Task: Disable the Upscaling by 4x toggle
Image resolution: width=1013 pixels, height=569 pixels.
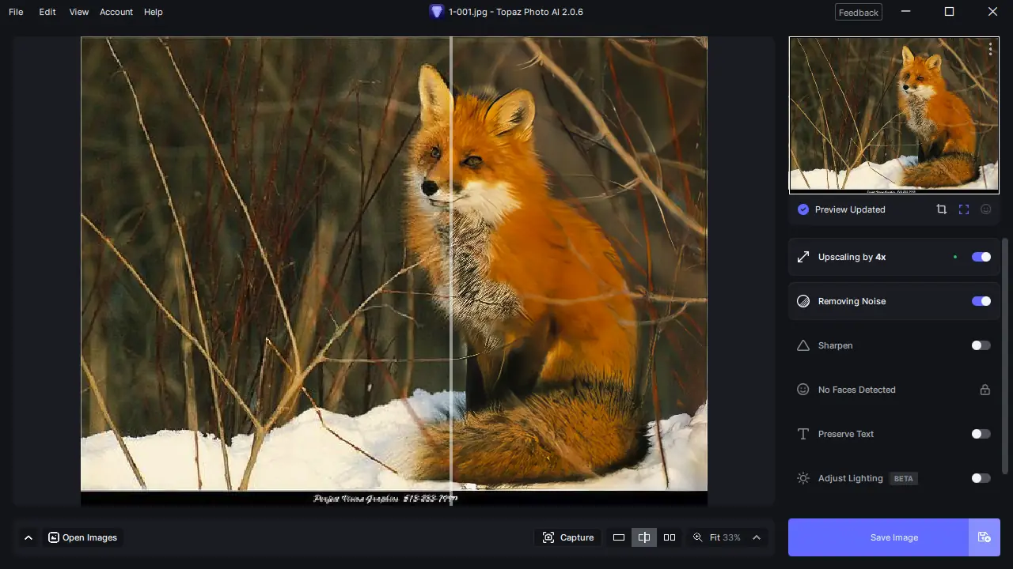Action: (x=981, y=257)
